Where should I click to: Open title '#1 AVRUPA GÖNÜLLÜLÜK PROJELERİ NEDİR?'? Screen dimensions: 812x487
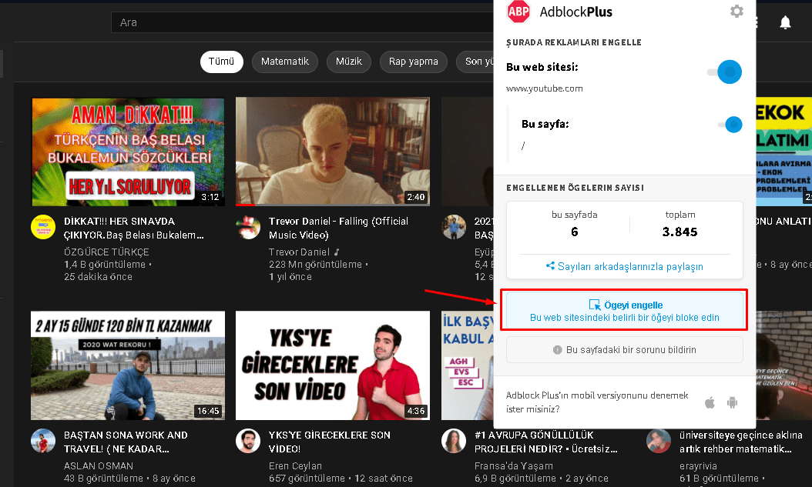click(x=545, y=442)
